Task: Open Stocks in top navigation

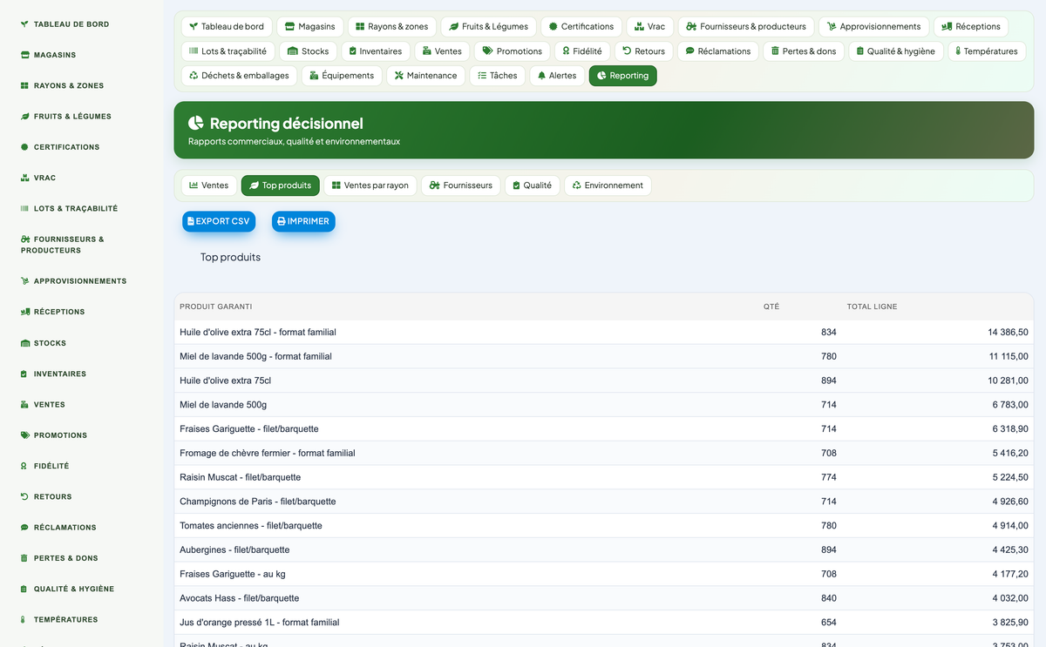Action: tap(309, 51)
